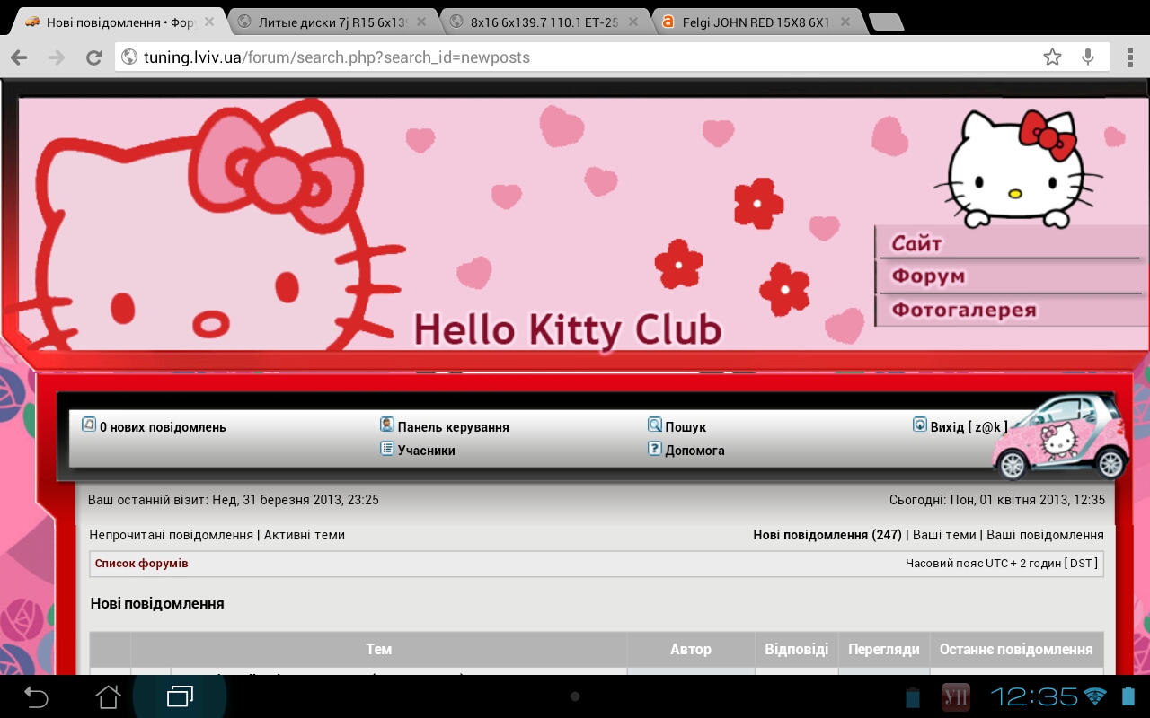Reload the page with the refresh icon
Viewport: 1150px width, 718px height.
[93, 57]
